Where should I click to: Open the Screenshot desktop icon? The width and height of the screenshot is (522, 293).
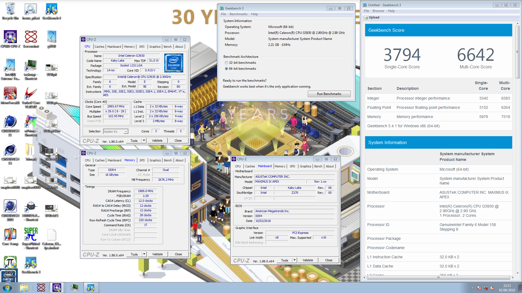(x=31, y=39)
